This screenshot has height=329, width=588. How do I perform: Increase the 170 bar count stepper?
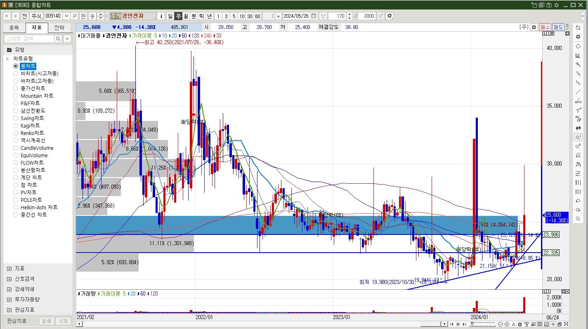[349, 14]
